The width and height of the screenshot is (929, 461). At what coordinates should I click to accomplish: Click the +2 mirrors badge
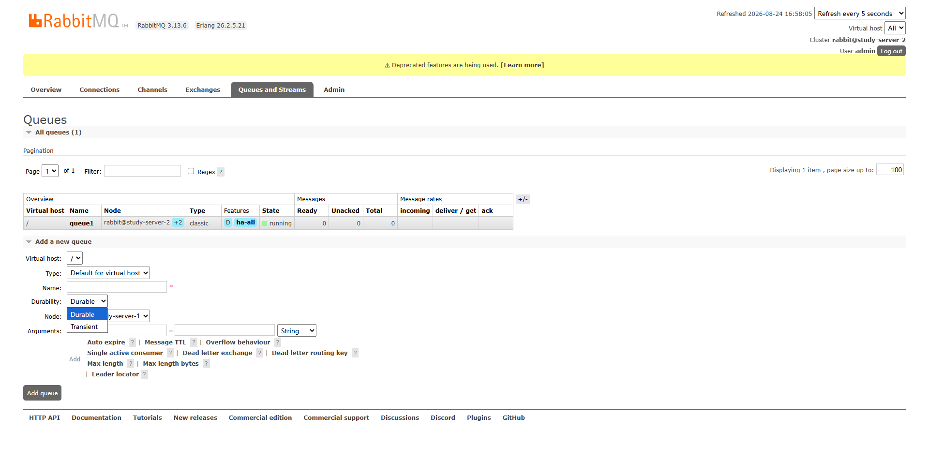[x=178, y=223]
